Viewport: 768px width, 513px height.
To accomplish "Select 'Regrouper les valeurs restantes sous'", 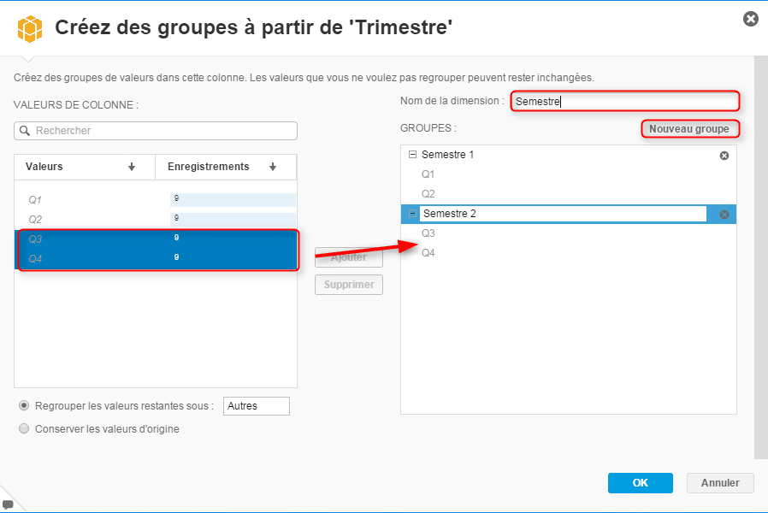I will [24, 406].
